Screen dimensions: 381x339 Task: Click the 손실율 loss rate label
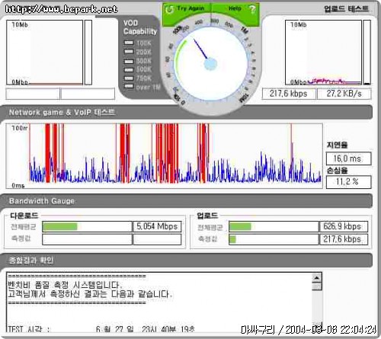coord(337,170)
